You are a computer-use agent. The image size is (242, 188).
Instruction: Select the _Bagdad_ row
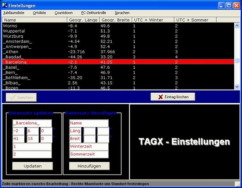[118, 57]
